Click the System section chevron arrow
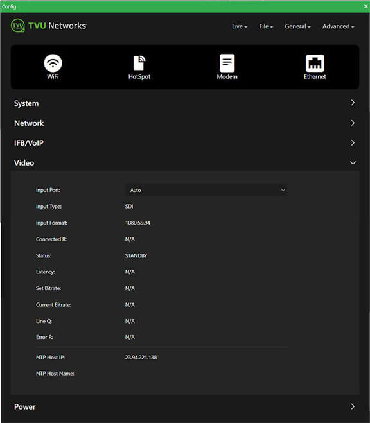 point(353,103)
